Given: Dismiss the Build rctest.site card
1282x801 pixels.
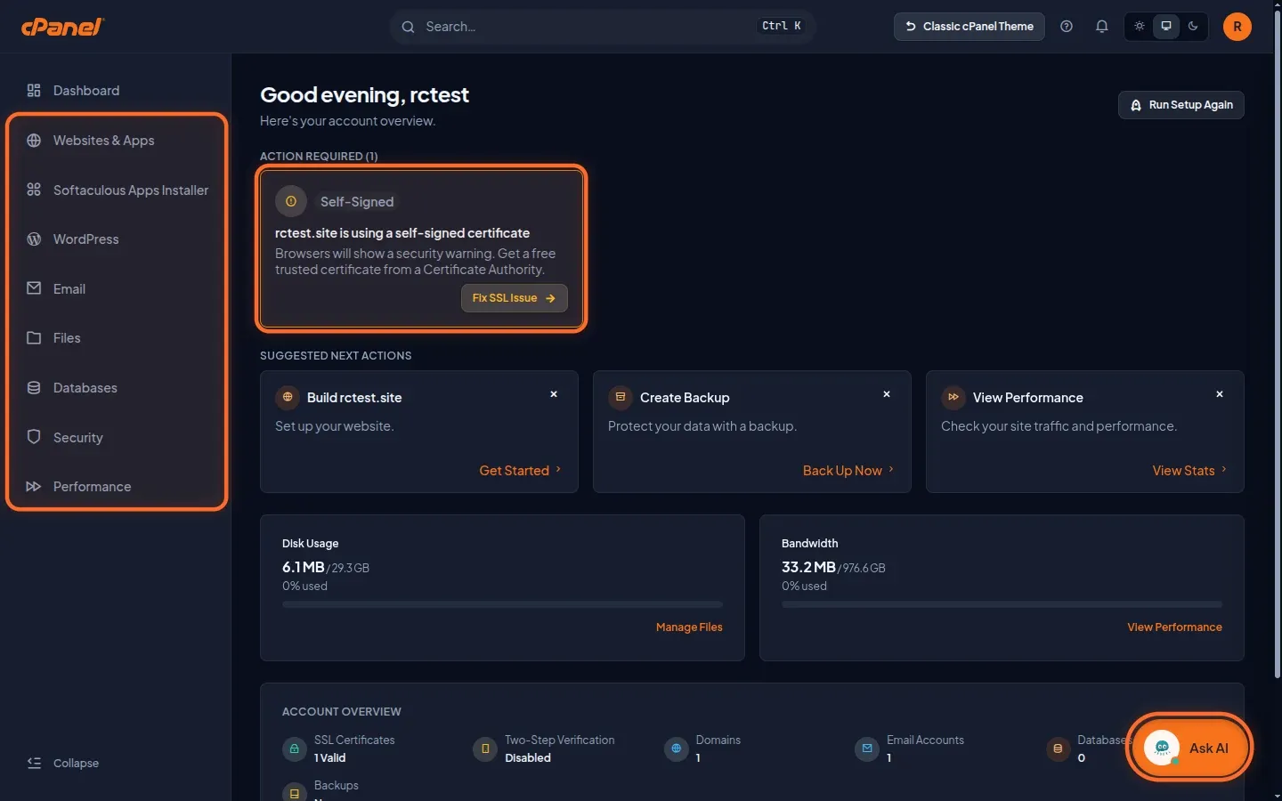Looking at the screenshot, I should click(554, 394).
